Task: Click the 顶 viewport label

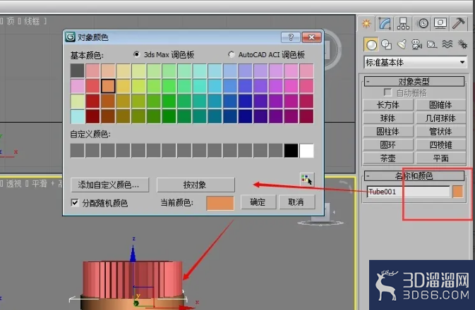Action: click(11, 21)
